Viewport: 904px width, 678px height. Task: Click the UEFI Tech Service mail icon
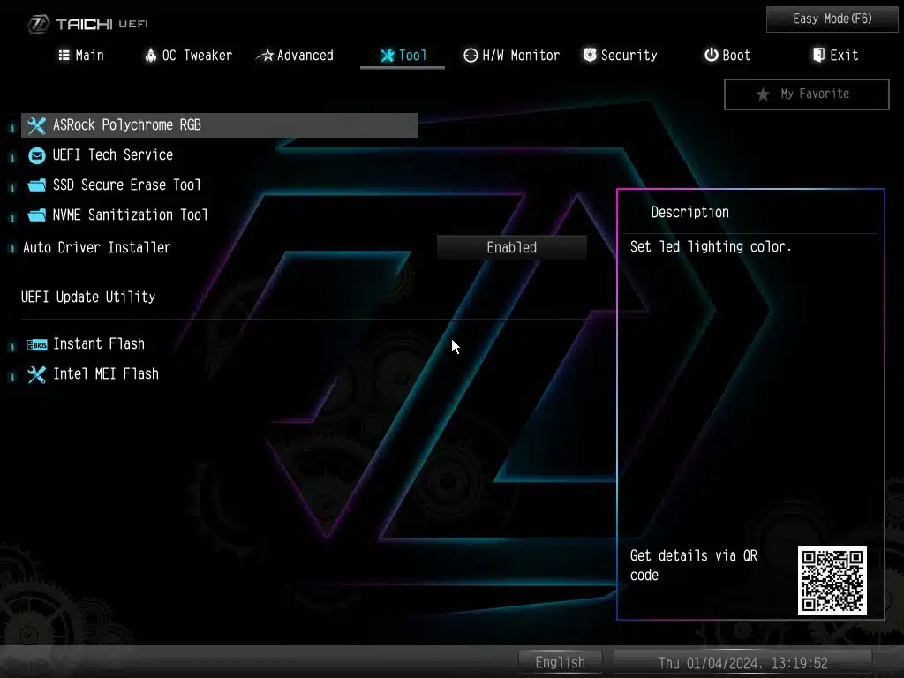[36, 155]
